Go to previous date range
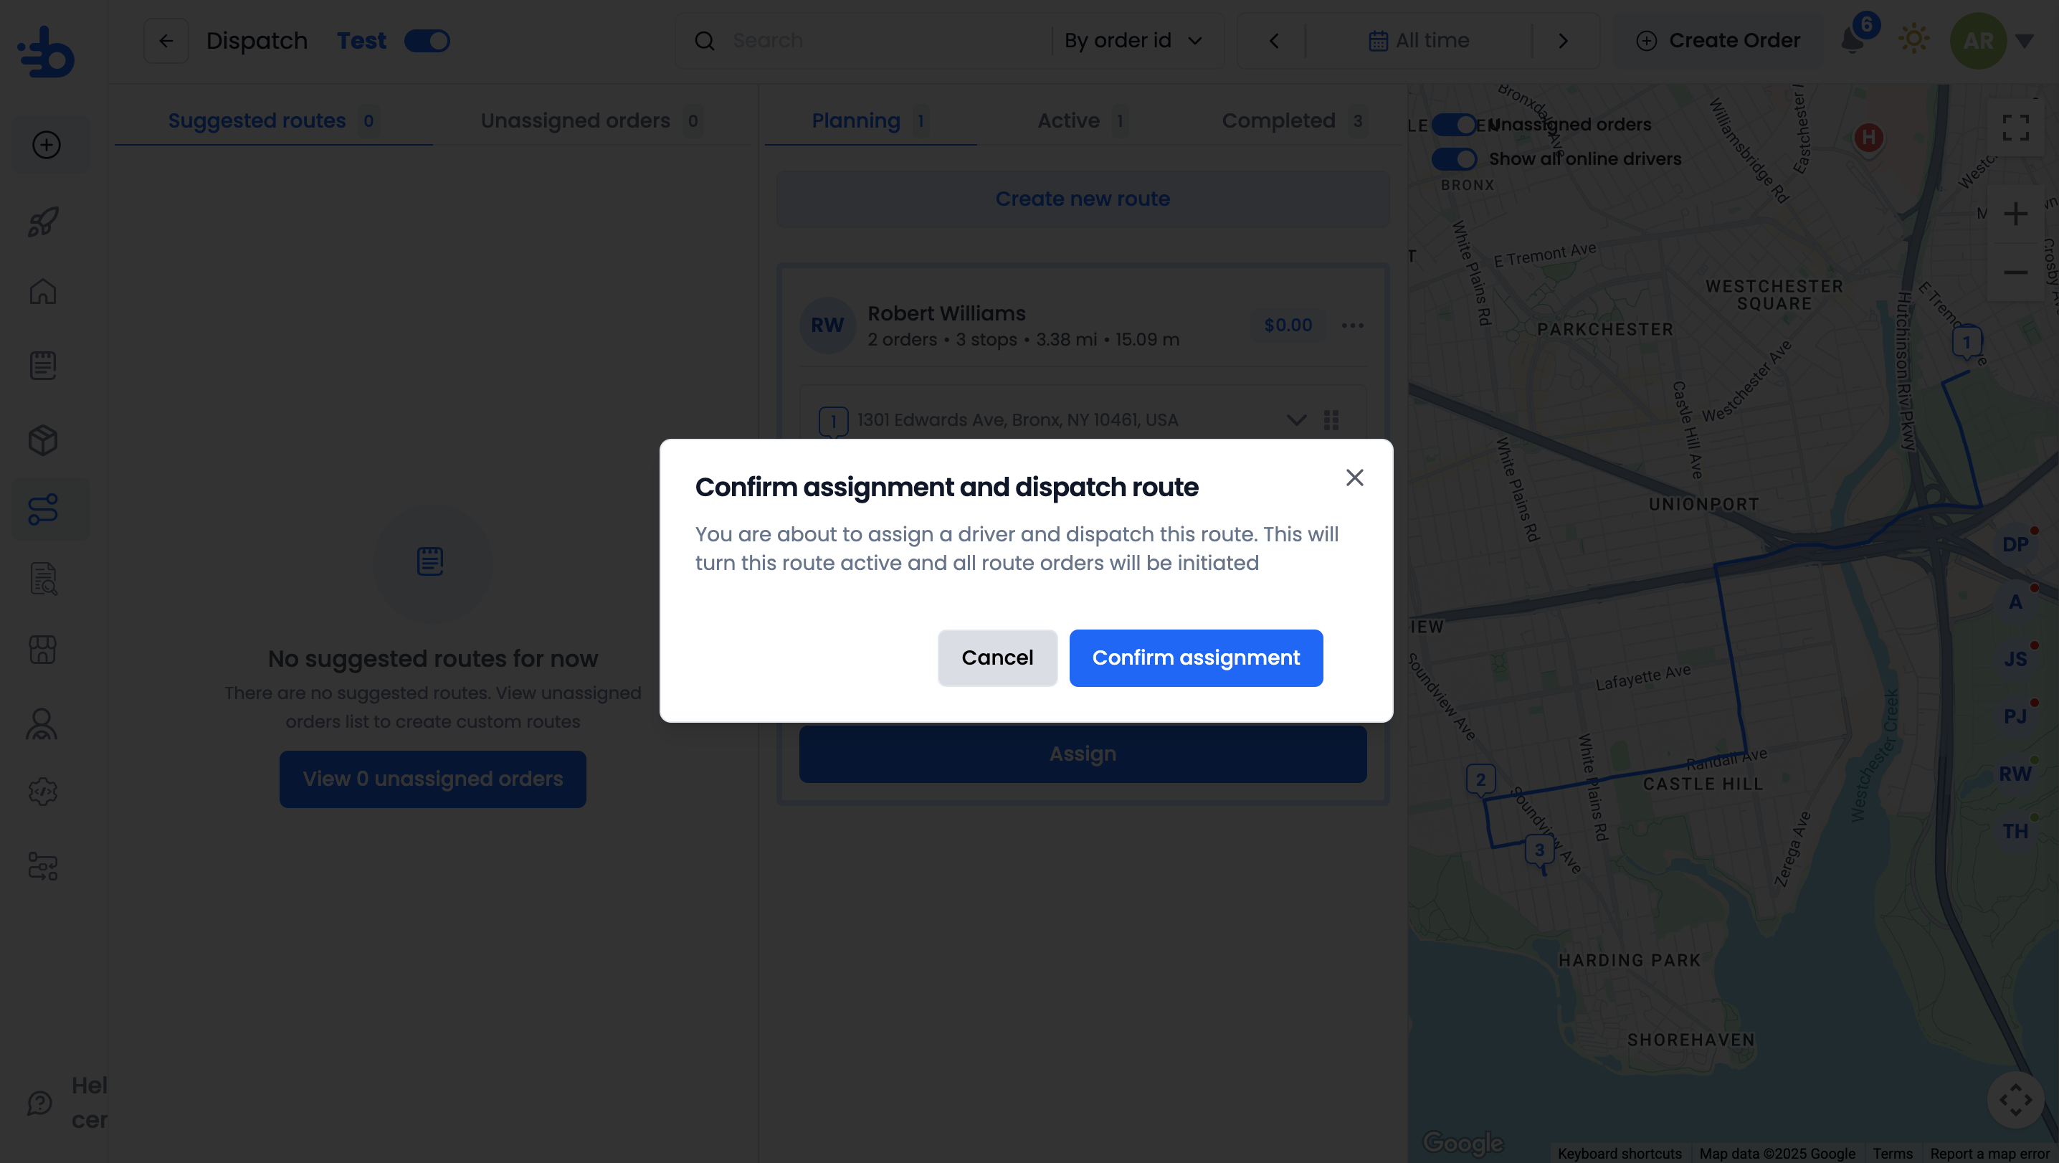This screenshot has height=1163, width=2059. 1274,41
